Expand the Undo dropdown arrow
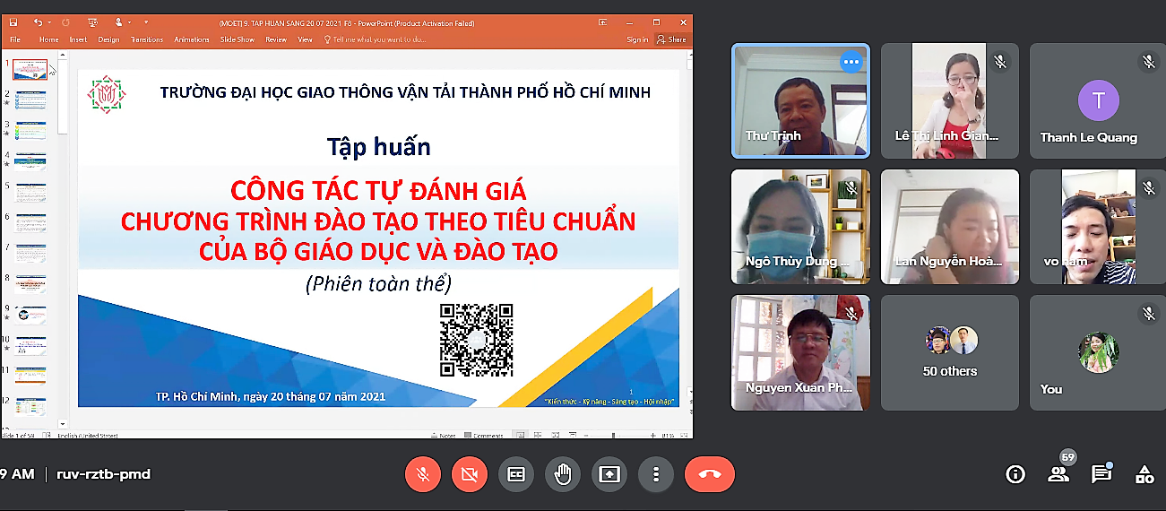Image resolution: width=1166 pixels, height=511 pixels. click(x=49, y=21)
